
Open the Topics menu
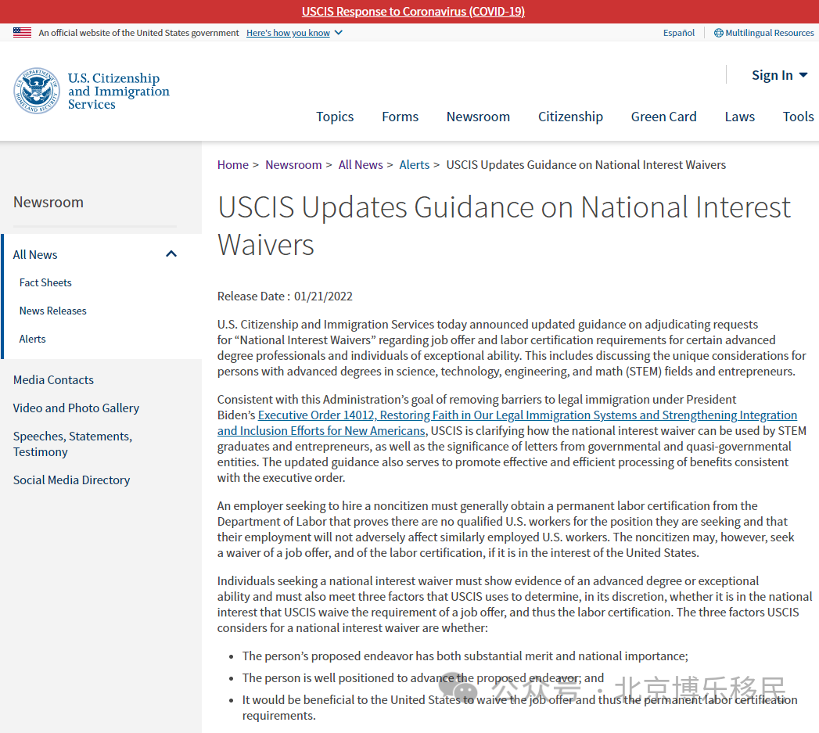(x=335, y=117)
